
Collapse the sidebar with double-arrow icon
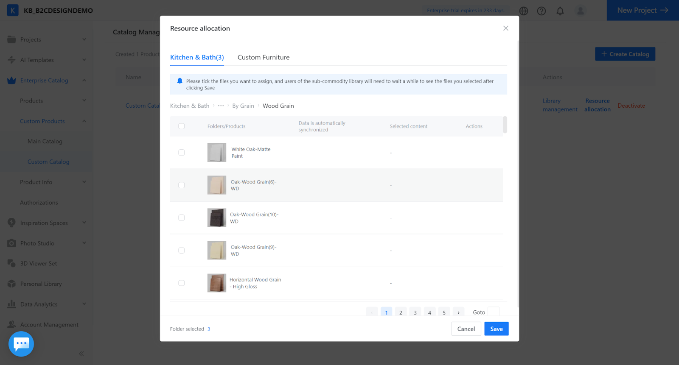(81, 354)
